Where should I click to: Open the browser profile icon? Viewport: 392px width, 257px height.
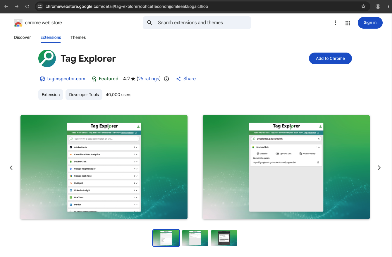click(x=378, y=6)
